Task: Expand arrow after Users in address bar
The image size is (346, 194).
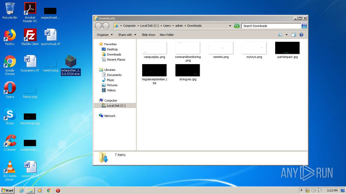Action: tap(173, 26)
